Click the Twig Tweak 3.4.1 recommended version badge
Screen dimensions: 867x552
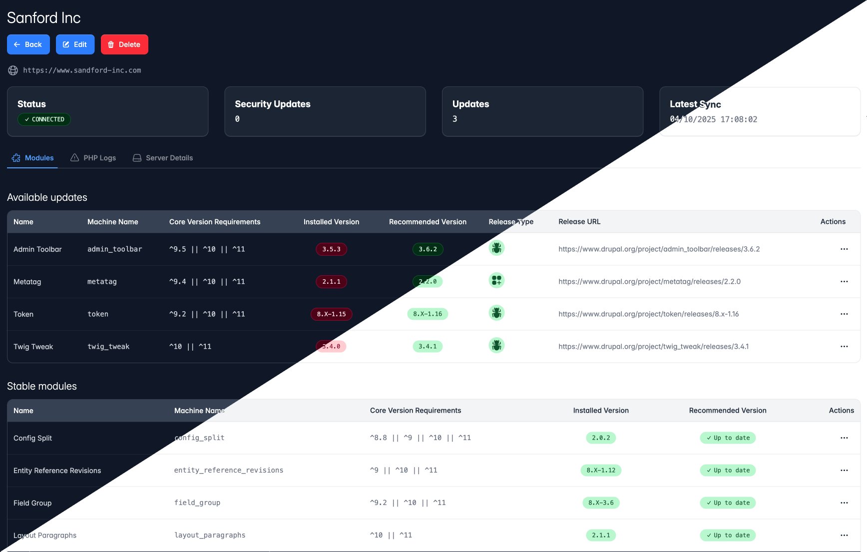tap(428, 347)
